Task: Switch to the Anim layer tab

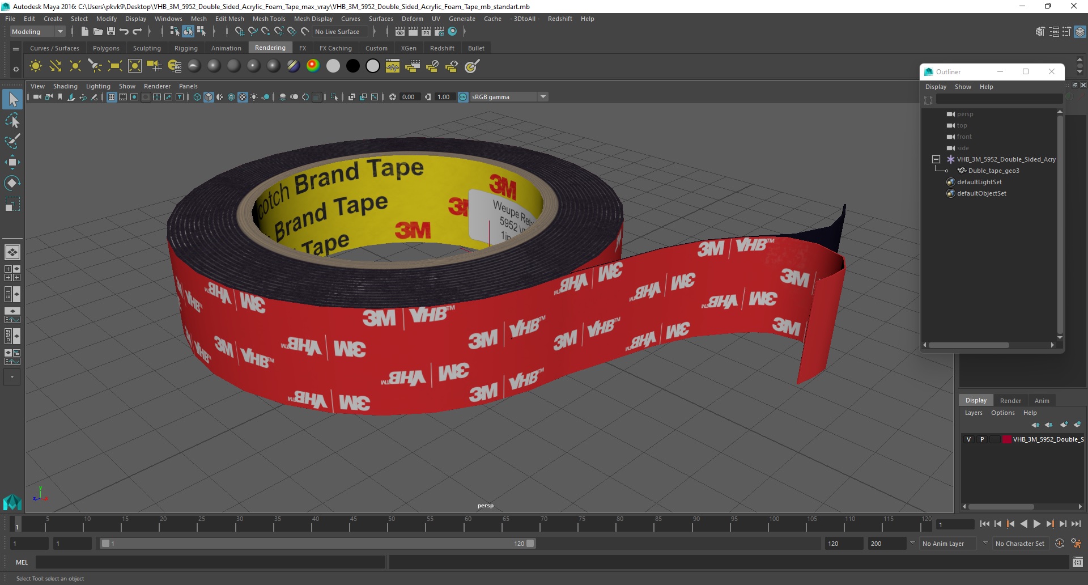Action: 1042,401
